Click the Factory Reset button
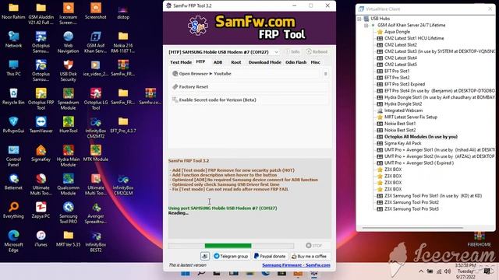Viewport: 499px width, 280px height. (249, 86)
